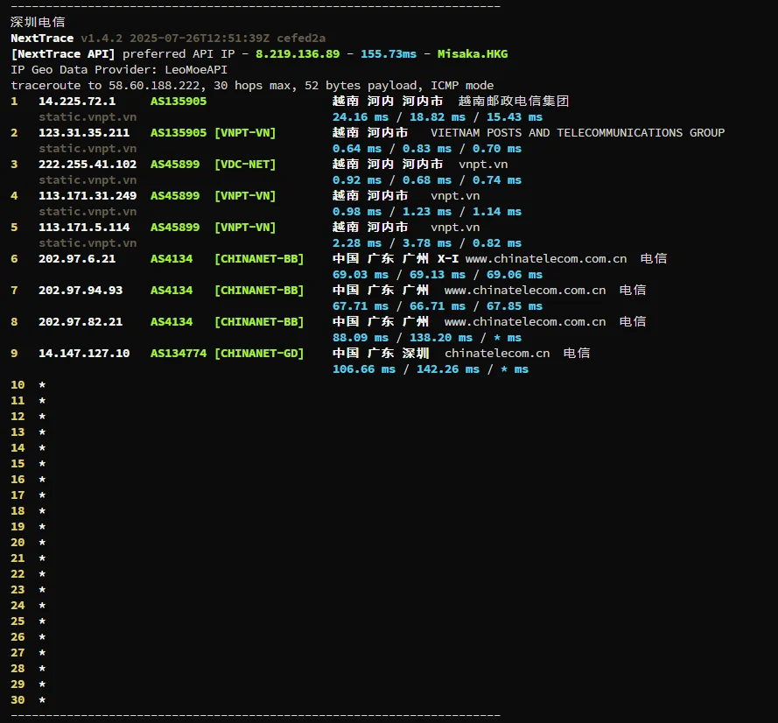778x723 pixels.
Task: Click the 88.09 ms latency value
Action: click(x=361, y=338)
